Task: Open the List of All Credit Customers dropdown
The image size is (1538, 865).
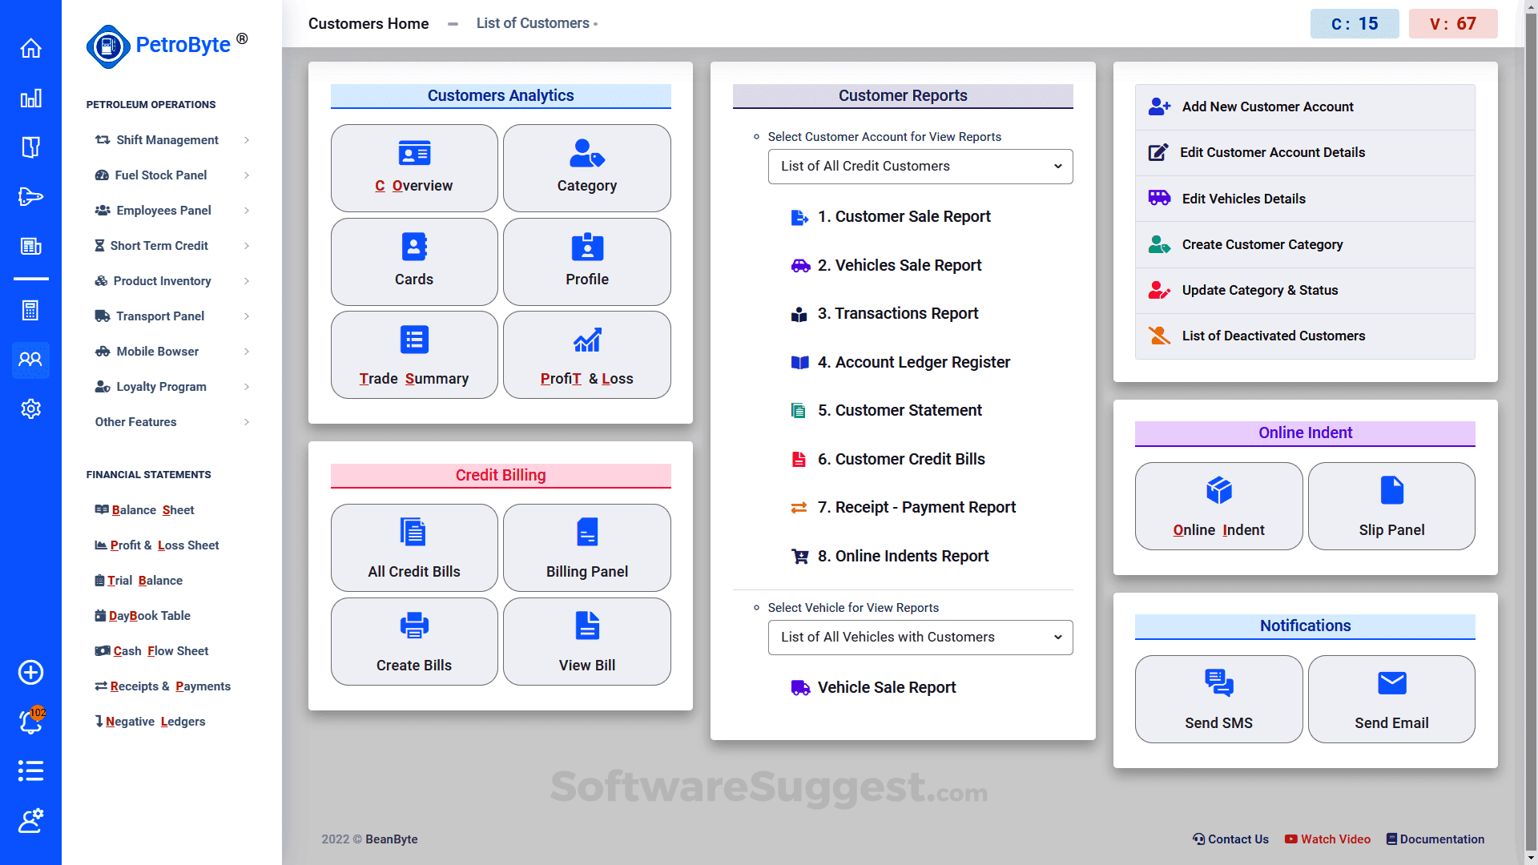Action: pos(920,167)
